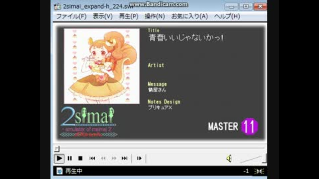Close the player window
This screenshot has width=319, height=179.
(260, 7)
